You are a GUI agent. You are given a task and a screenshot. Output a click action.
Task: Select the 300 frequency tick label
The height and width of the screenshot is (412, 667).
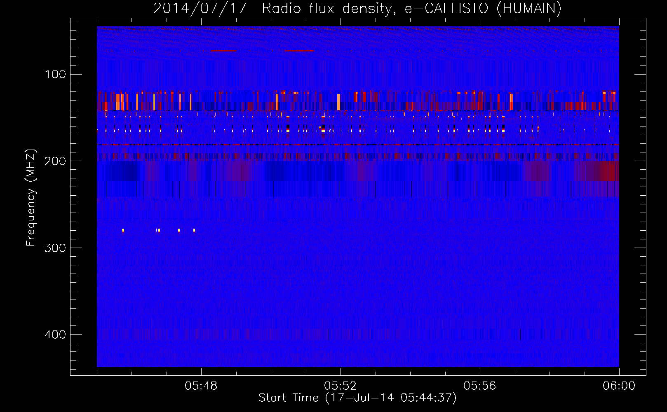click(55, 248)
